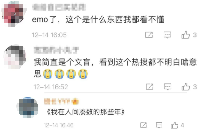Open the second commenter's blurred username
The image size is (203, 139).
click(x=56, y=50)
